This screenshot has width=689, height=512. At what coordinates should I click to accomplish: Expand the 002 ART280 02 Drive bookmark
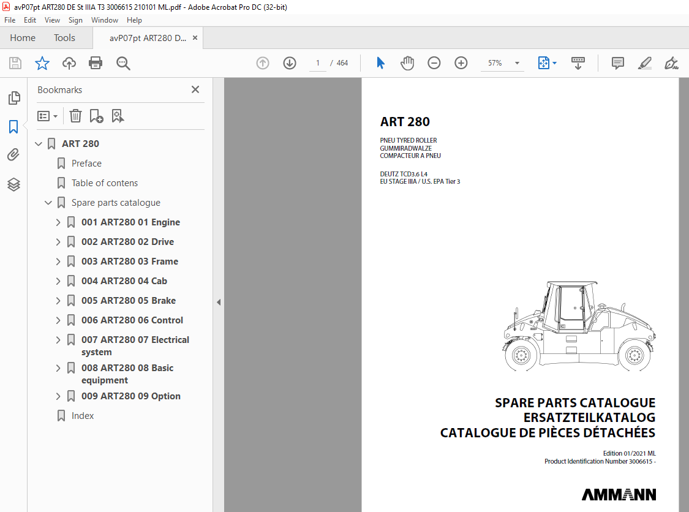[58, 242]
